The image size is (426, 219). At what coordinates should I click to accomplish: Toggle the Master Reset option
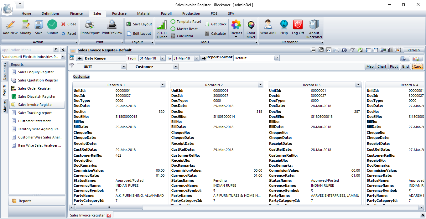(x=184, y=29)
